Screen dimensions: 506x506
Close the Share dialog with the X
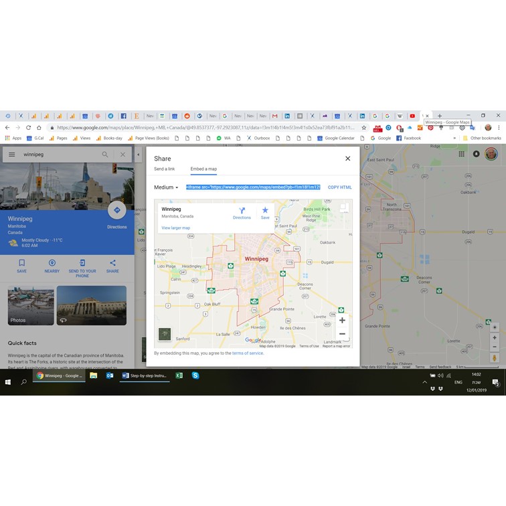point(347,159)
